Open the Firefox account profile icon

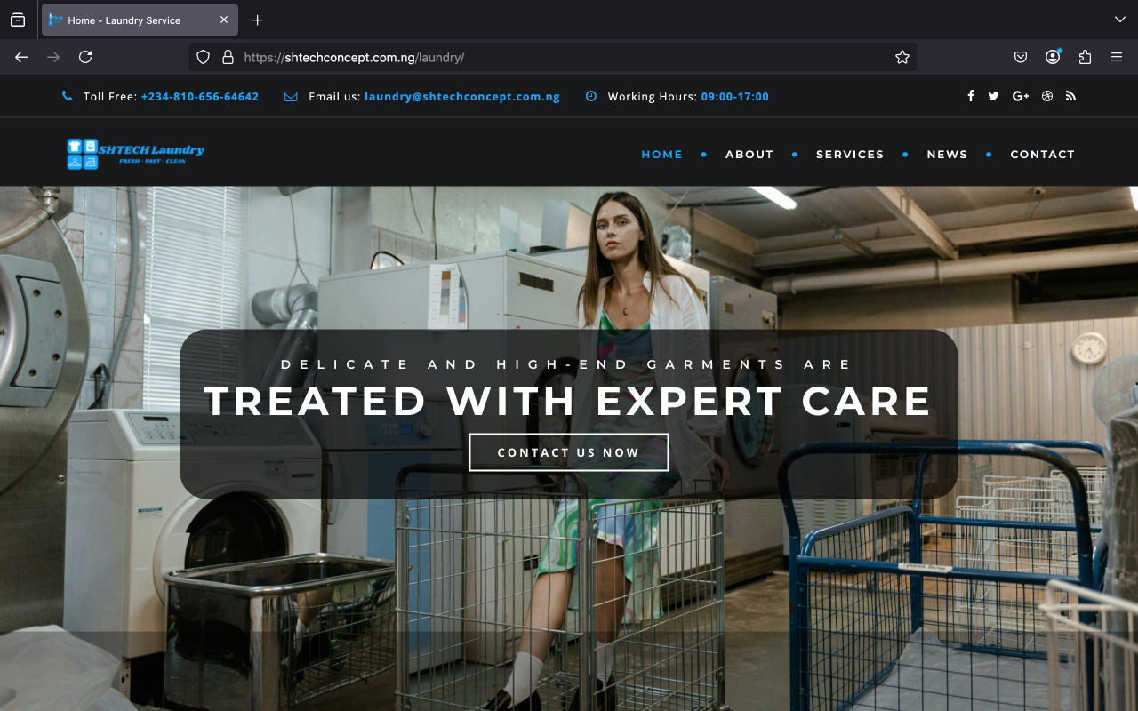[x=1053, y=57]
